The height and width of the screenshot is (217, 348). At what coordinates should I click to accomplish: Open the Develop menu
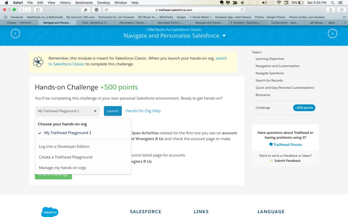click(x=104, y=3)
